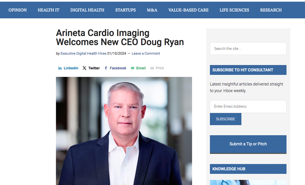Viewport: 305px width, 185px height.
Task: Click the Print printer icon
Action: 152,68
